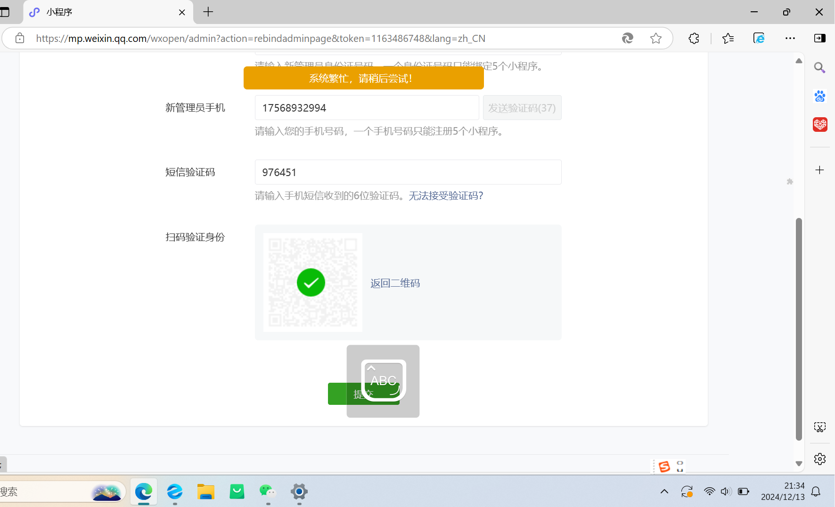835x507 pixels.
Task: Open the red heart sidebar app
Action: pos(820,124)
